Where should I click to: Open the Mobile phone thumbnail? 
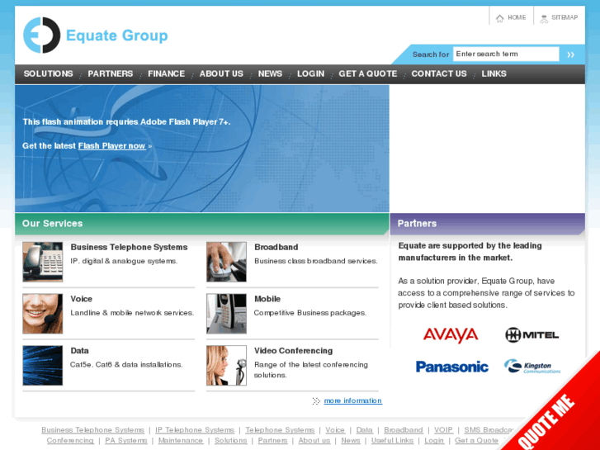226,314
